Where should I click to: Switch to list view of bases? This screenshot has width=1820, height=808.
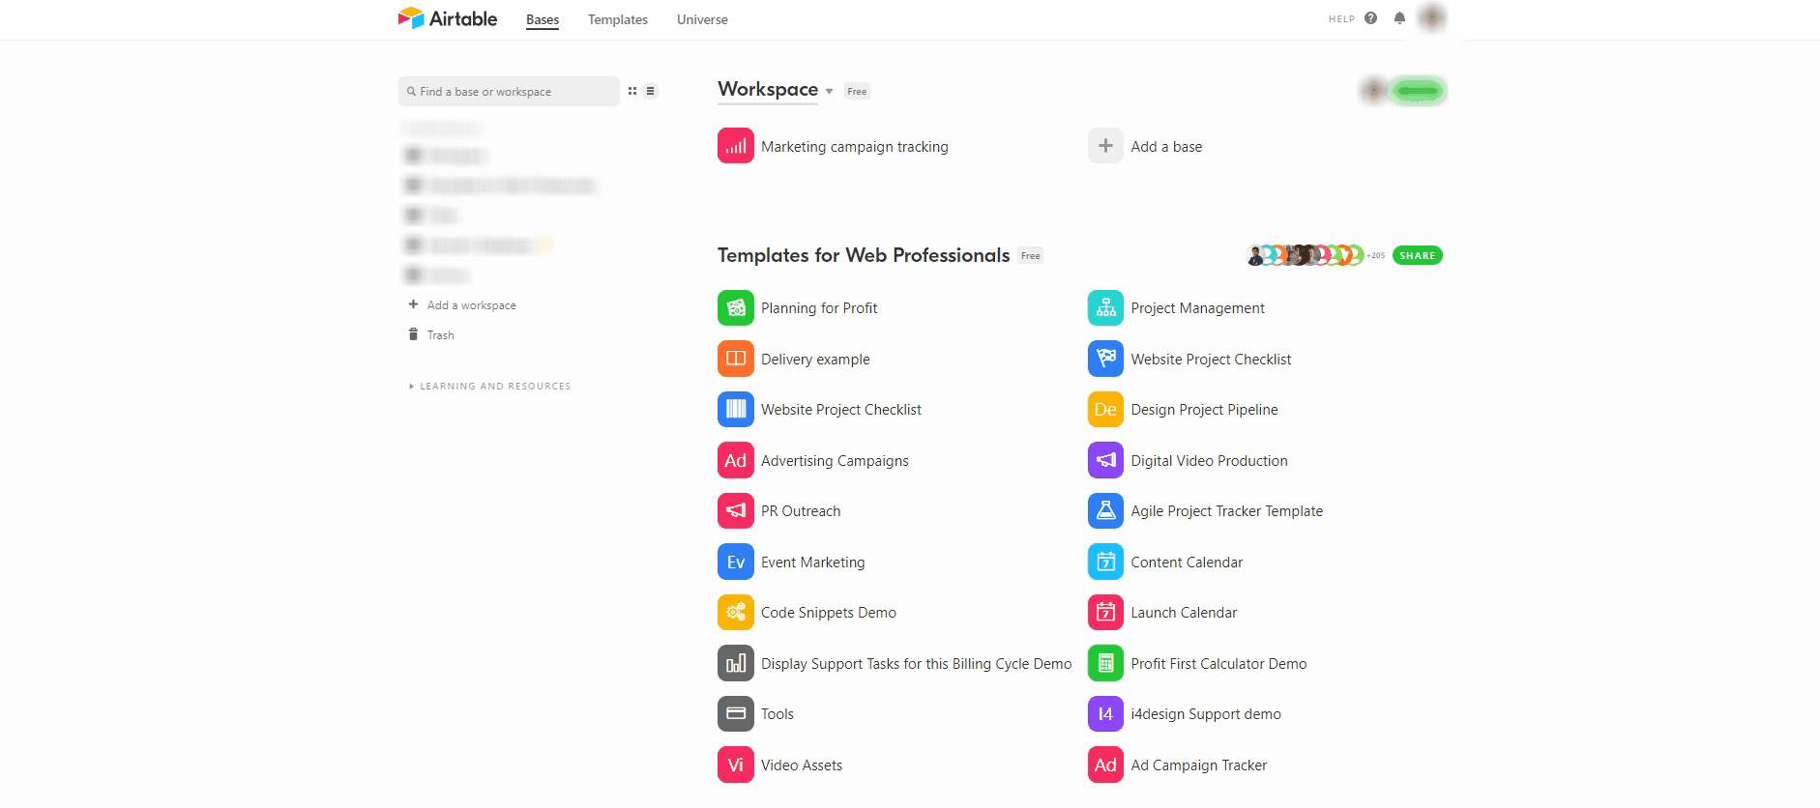pos(650,91)
